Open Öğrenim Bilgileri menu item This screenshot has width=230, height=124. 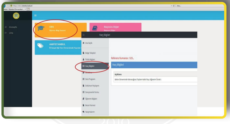point(91,99)
